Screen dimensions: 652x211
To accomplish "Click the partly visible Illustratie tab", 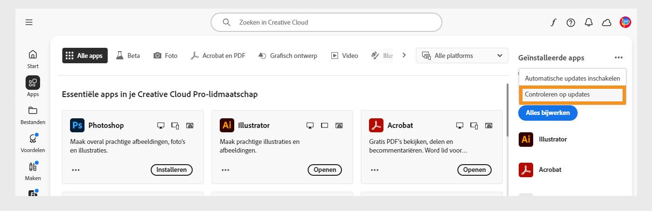I will coord(382,56).
